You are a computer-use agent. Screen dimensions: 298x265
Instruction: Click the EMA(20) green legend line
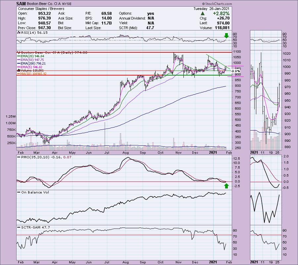[19, 56]
